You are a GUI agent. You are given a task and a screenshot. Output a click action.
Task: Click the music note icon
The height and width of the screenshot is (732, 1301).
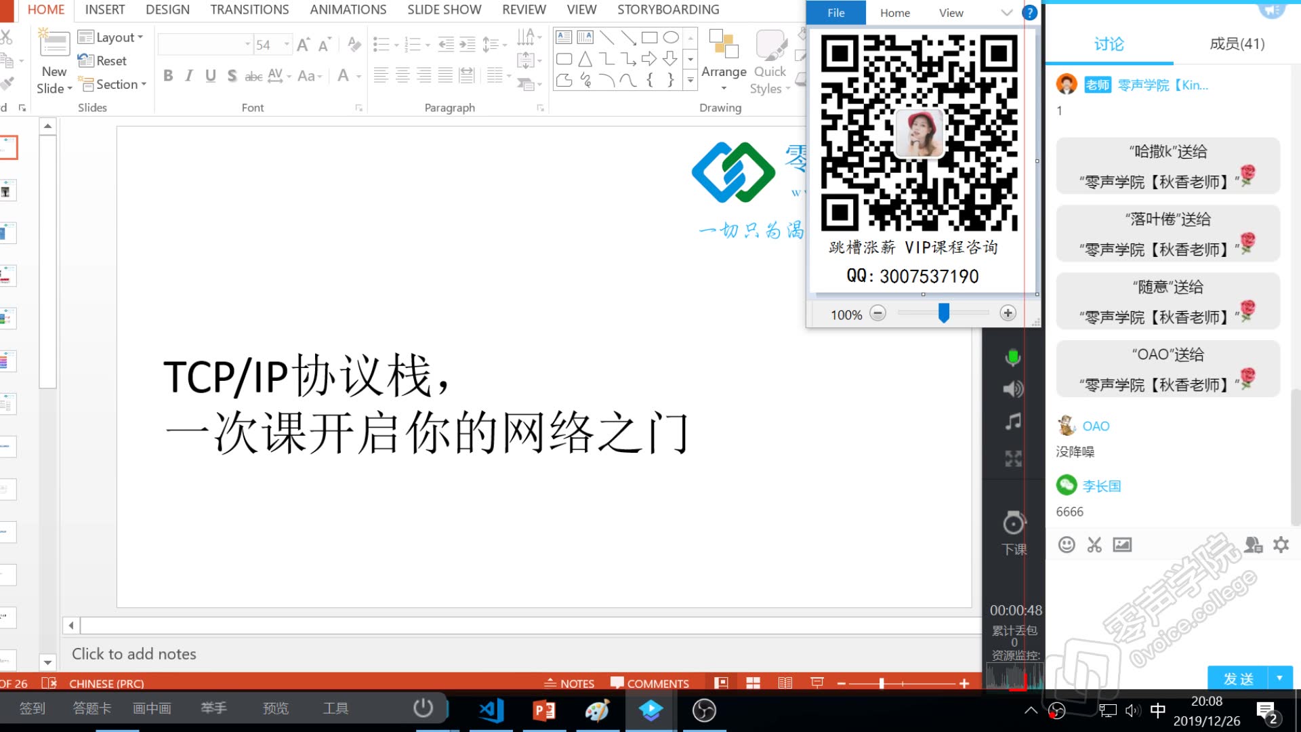[x=1012, y=422]
